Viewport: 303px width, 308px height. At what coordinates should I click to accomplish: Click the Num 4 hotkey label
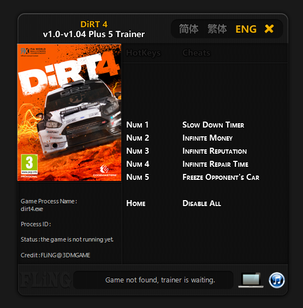[x=138, y=164]
